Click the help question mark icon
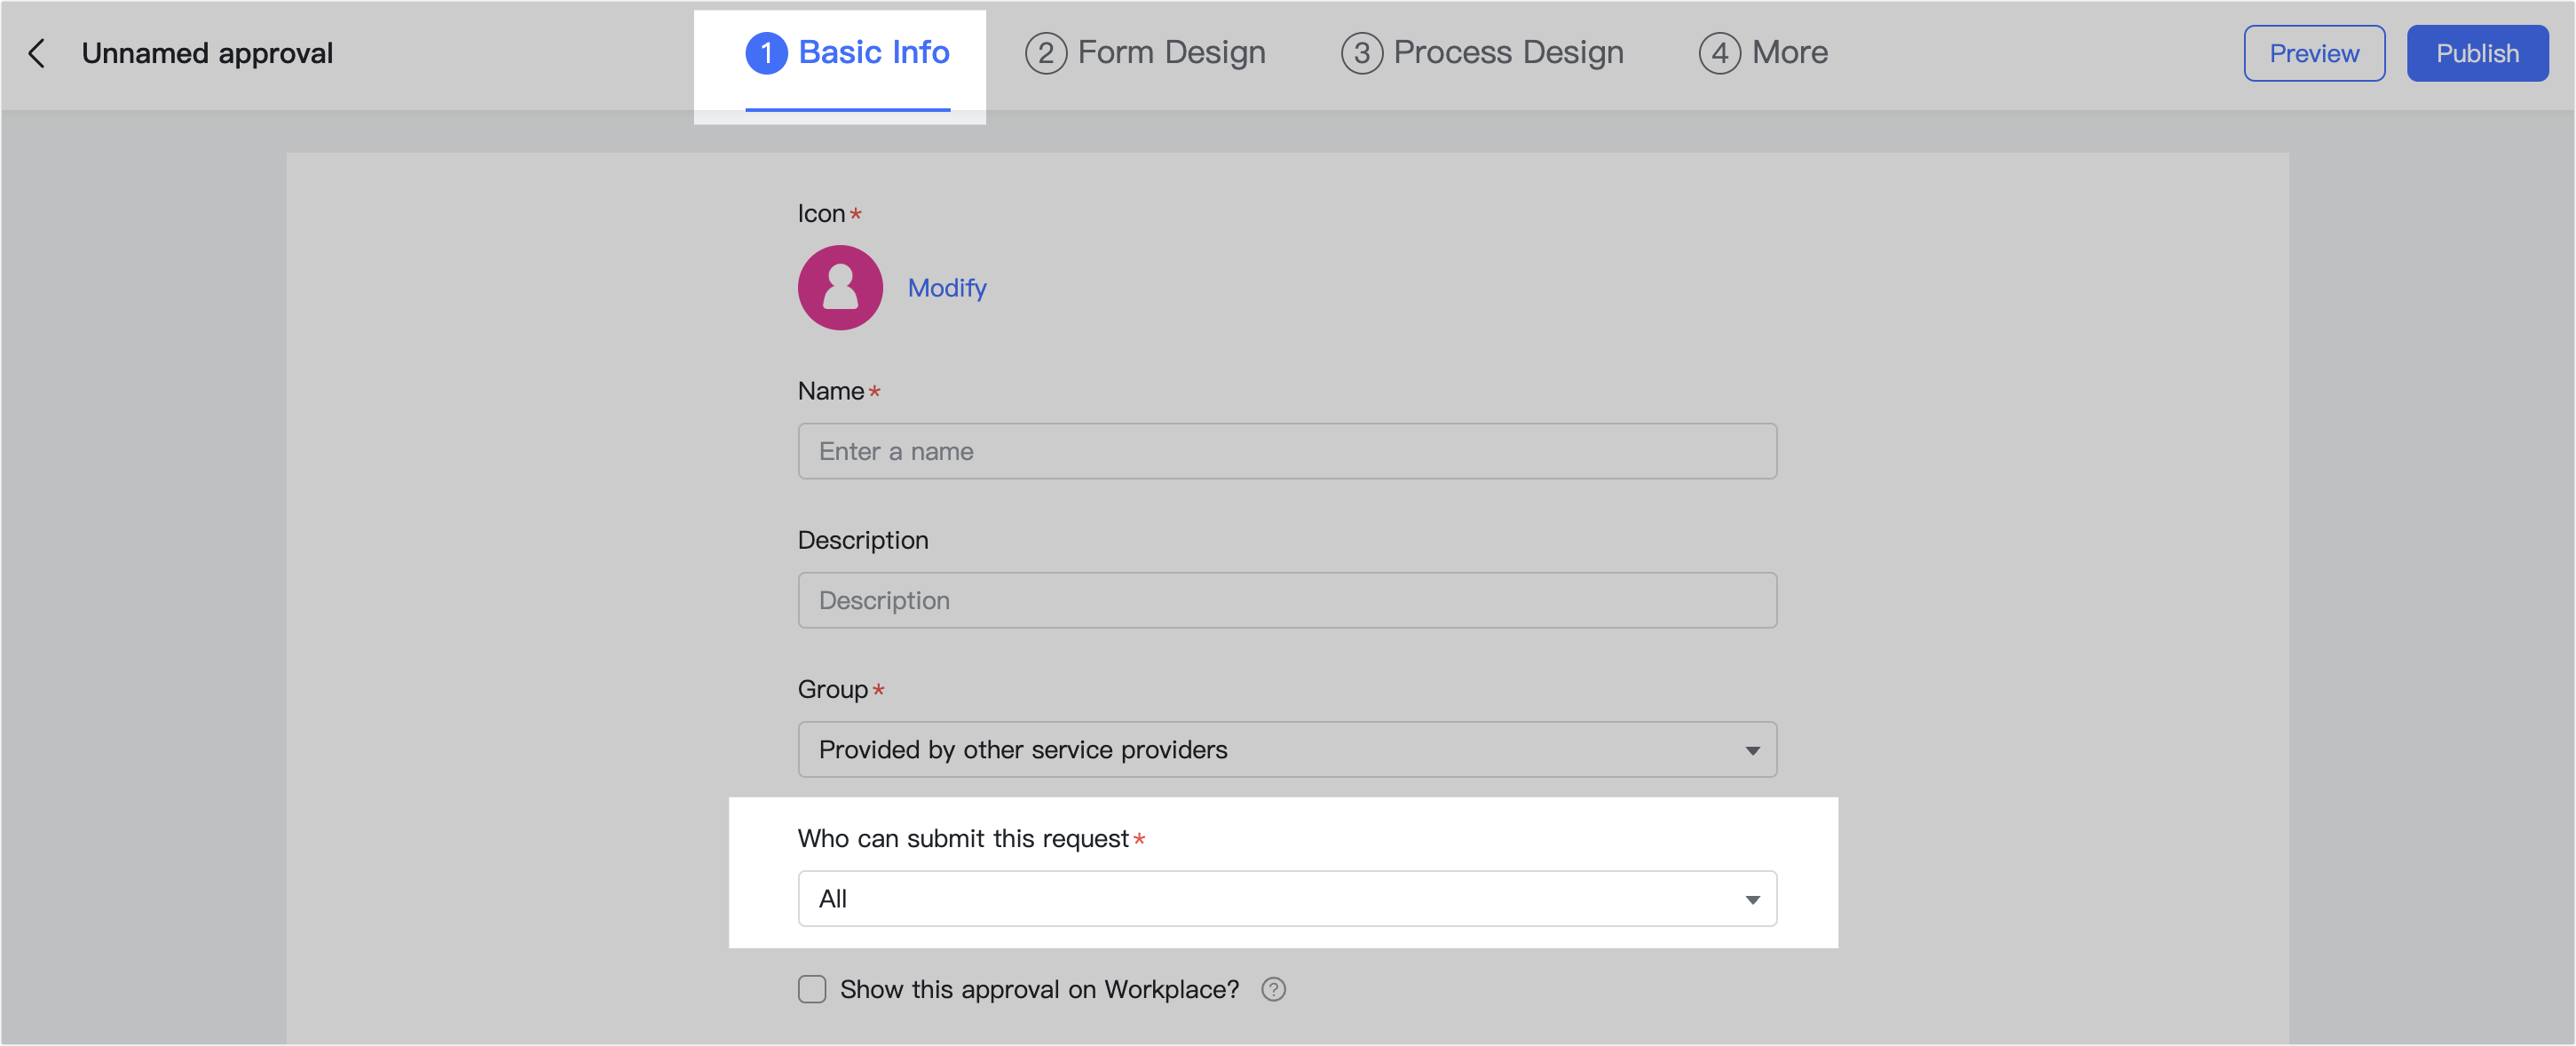Image resolution: width=2576 pixels, height=1046 pixels. tap(1273, 989)
